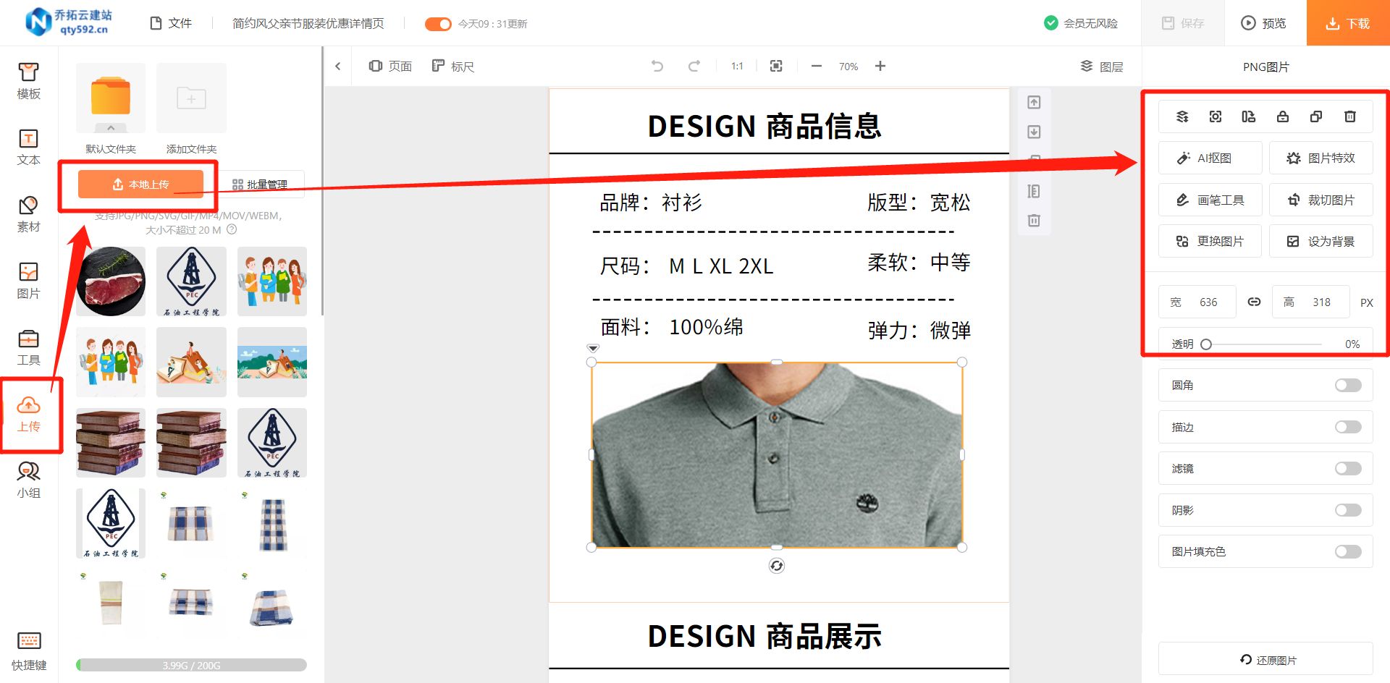Click the redo arrow icon
1390x683 pixels.
(694, 67)
